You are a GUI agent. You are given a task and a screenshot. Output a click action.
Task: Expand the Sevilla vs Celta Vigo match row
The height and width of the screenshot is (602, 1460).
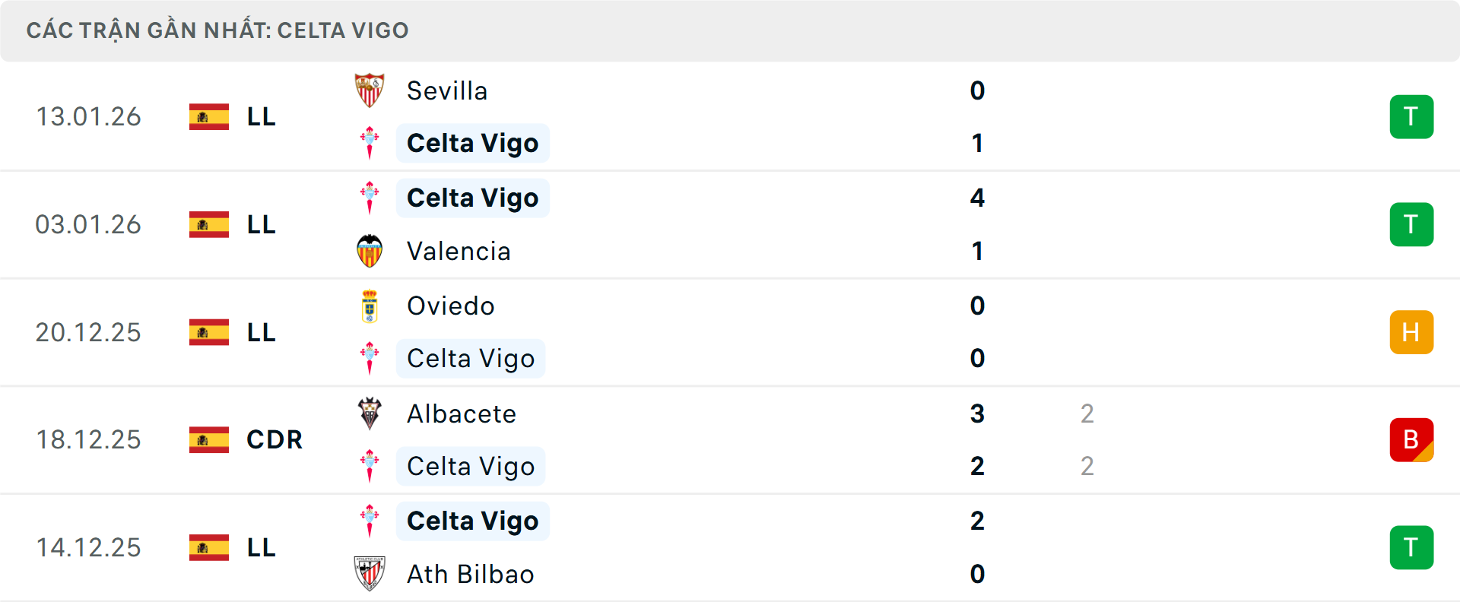point(730,116)
